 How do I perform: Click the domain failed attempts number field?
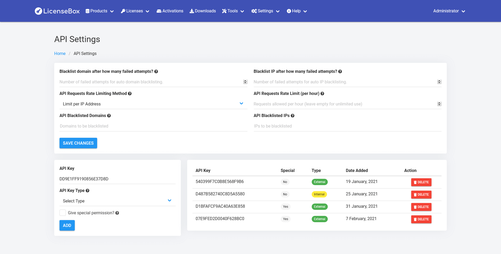153,82
